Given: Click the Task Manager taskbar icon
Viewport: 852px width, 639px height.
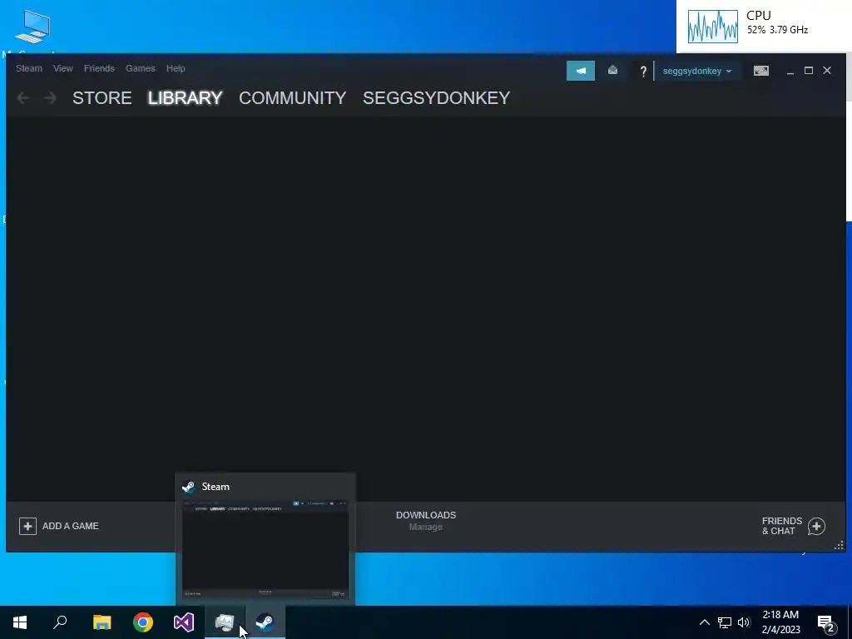Looking at the screenshot, I should pos(225,622).
